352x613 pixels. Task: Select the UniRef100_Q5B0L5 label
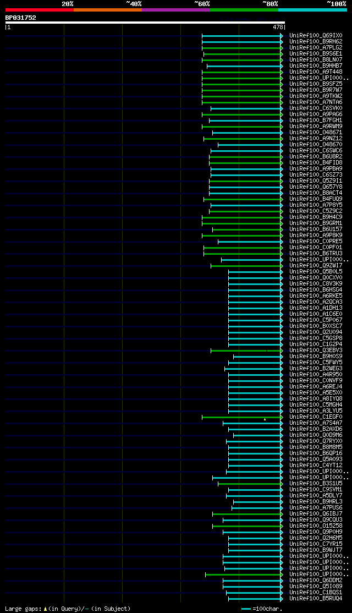(x=316, y=272)
